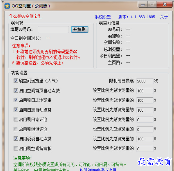Edit percentage field for 刷日志浏览量
This screenshot has width=174, height=171.
point(145,100)
